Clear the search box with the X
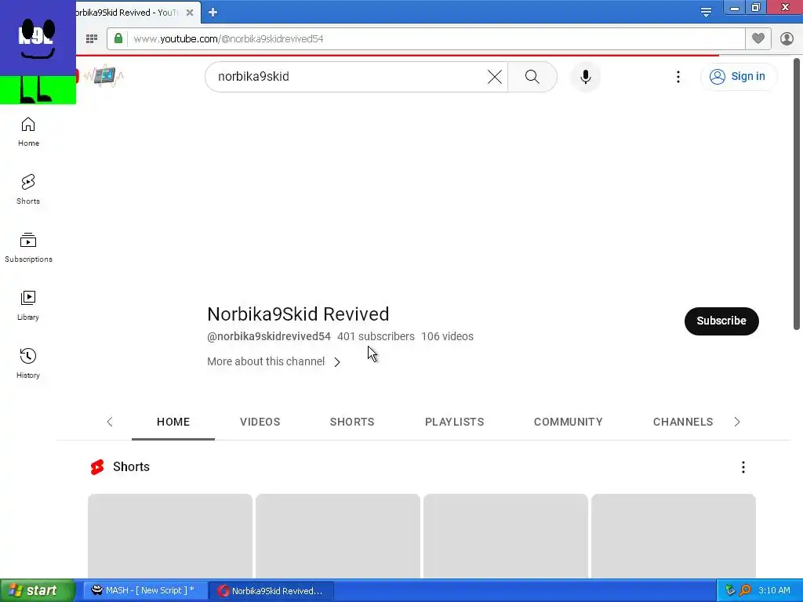This screenshot has width=803, height=602. [x=494, y=77]
